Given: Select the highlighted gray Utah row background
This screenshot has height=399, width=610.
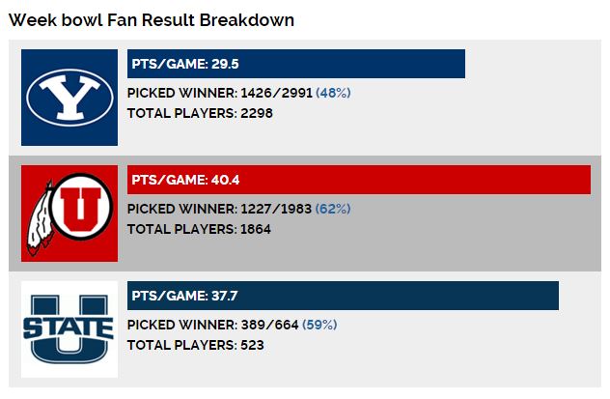Looking at the screenshot, I should pyautogui.click(x=305, y=214).
